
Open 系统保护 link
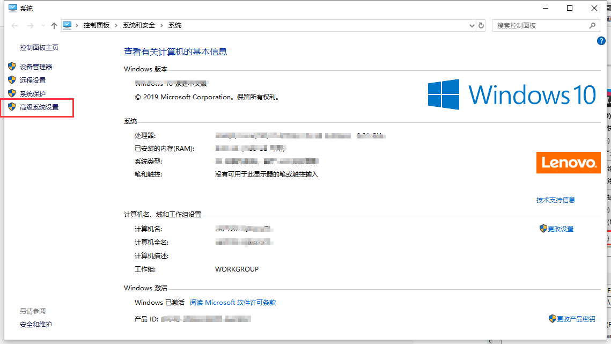coord(33,93)
